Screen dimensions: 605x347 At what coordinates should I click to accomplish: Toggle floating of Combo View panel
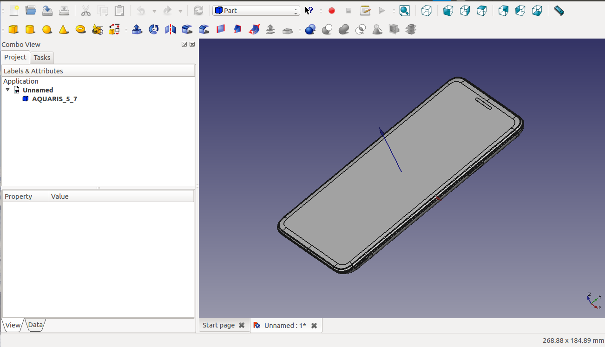[x=184, y=45]
